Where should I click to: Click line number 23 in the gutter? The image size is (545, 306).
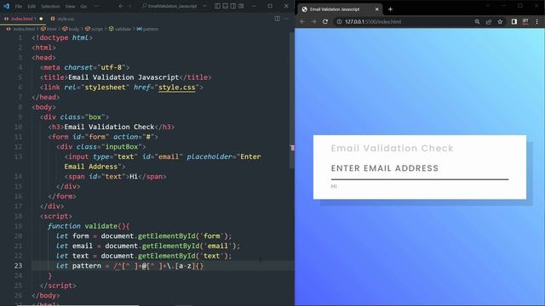point(18,266)
